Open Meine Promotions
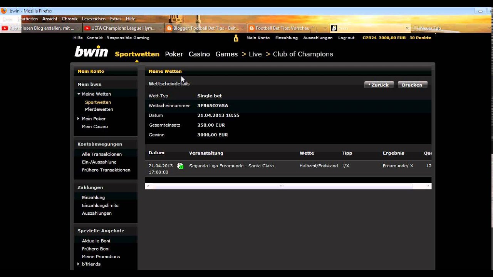 point(101,257)
